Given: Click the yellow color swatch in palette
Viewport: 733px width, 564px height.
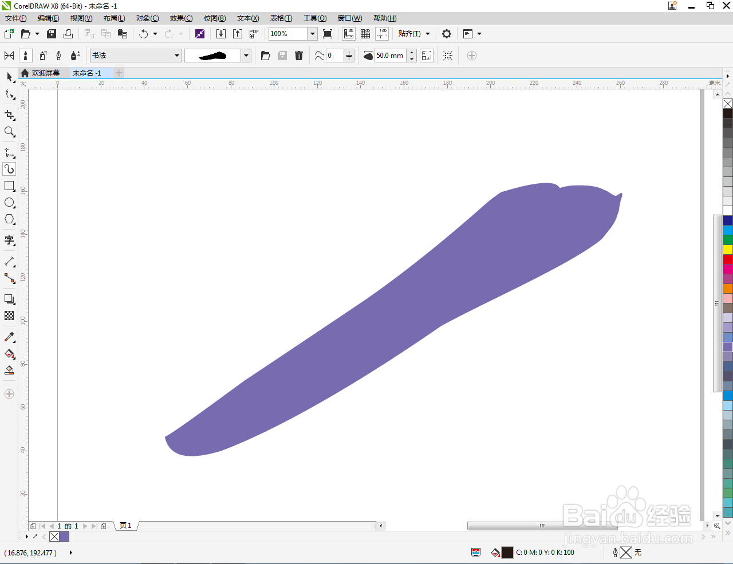Looking at the screenshot, I should [x=728, y=250].
